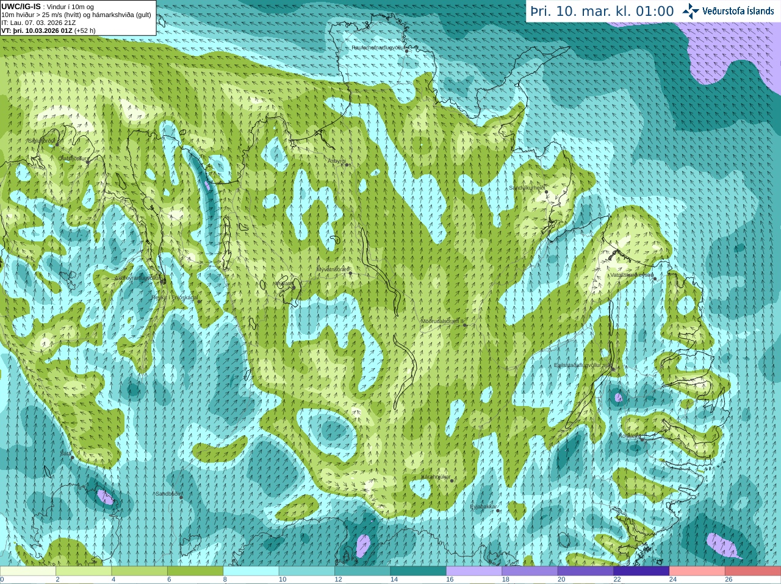Pick the 4–6 m/s green legend swatch
This screenshot has width=781, height=584.
140,571
